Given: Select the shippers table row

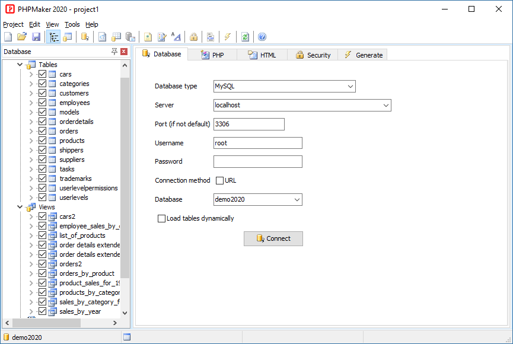Looking at the screenshot, I should click(x=71, y=150).
